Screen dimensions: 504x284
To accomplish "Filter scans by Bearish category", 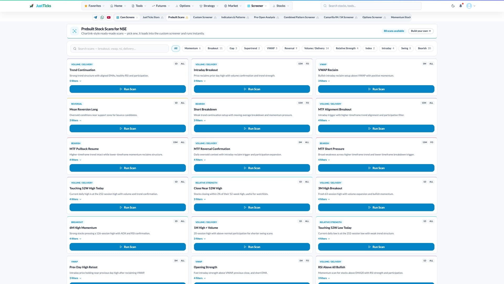I will pos(424,48).
